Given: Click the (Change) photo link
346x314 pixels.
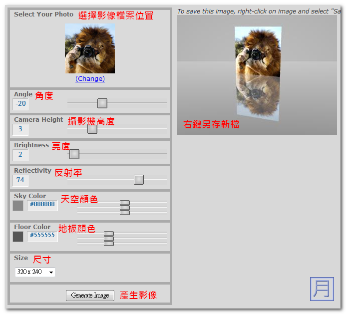Looking at the screenshot, I should [x=90, y=78].
